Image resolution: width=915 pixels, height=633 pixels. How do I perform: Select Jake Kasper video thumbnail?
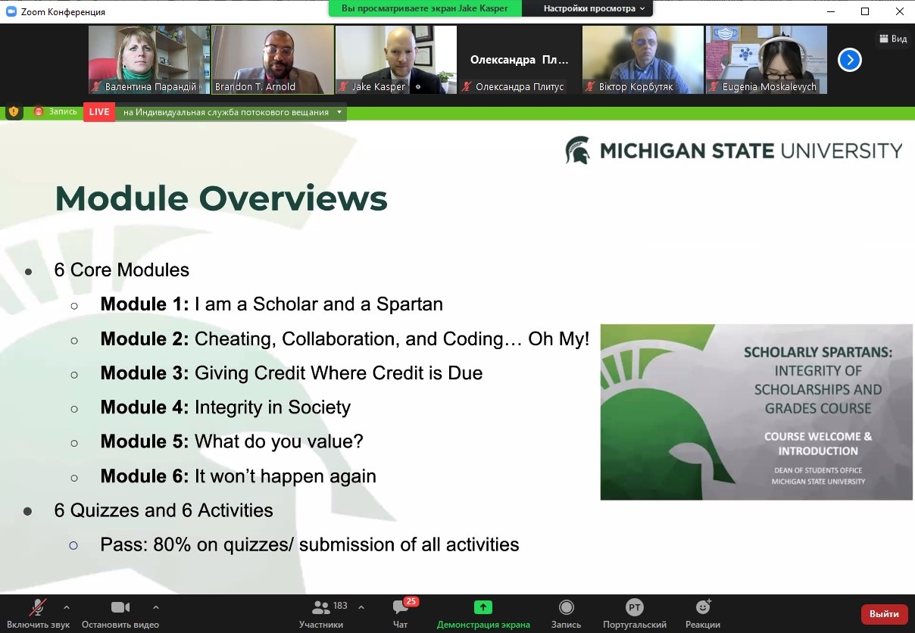396,60
